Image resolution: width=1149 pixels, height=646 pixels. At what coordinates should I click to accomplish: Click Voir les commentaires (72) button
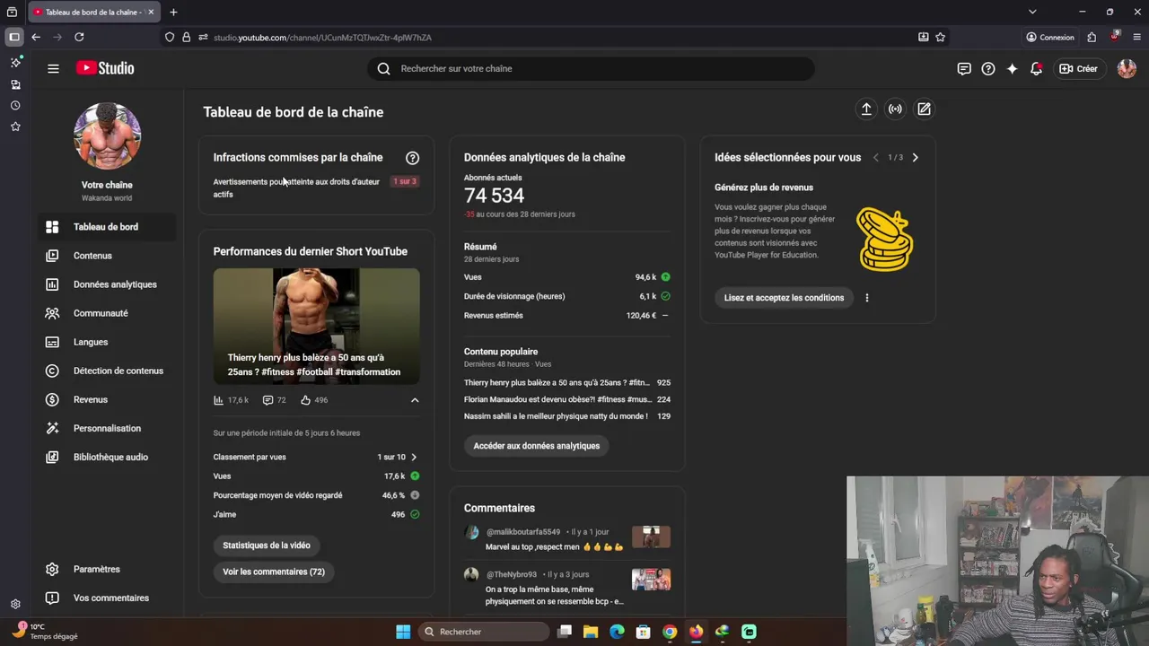[274, 572]
